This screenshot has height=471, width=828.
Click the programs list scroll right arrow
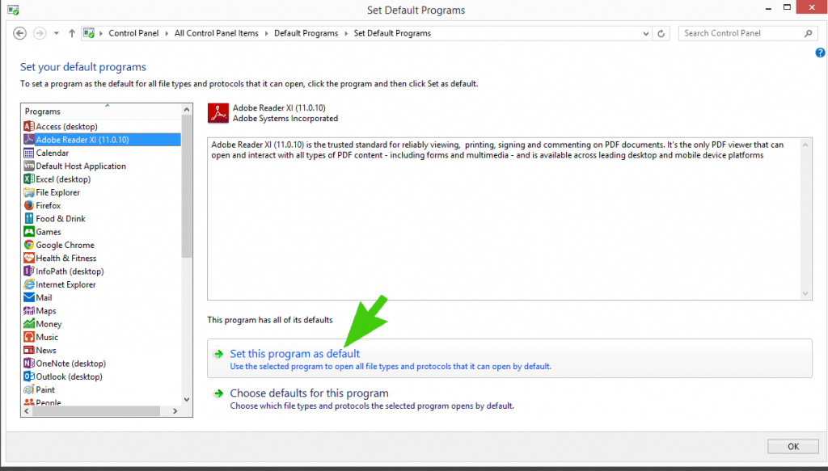click(x=175, y=411)
